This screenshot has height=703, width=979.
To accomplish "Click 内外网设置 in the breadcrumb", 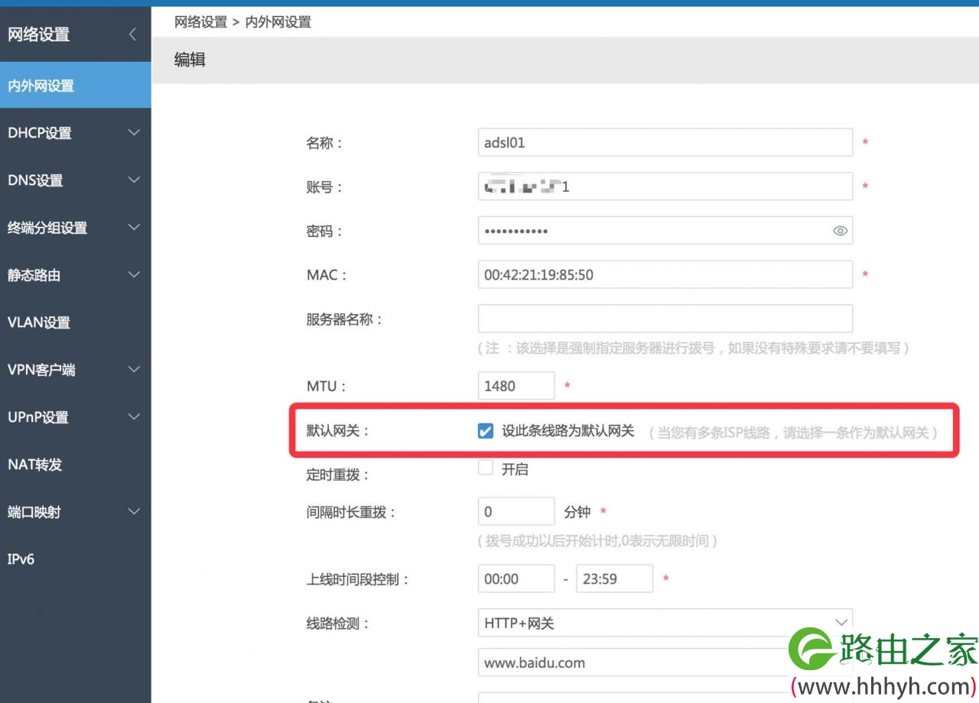I will click(x=278, y=22).
